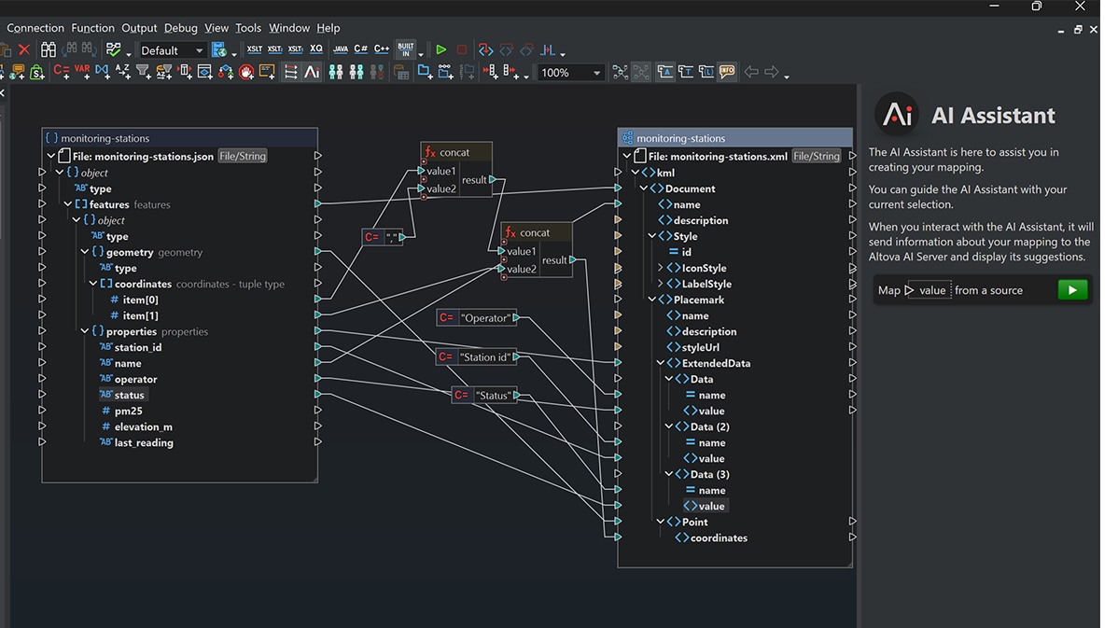Click the globe mapping settings icon
The image size is (1118, 628).
click(x=219, y=49)
